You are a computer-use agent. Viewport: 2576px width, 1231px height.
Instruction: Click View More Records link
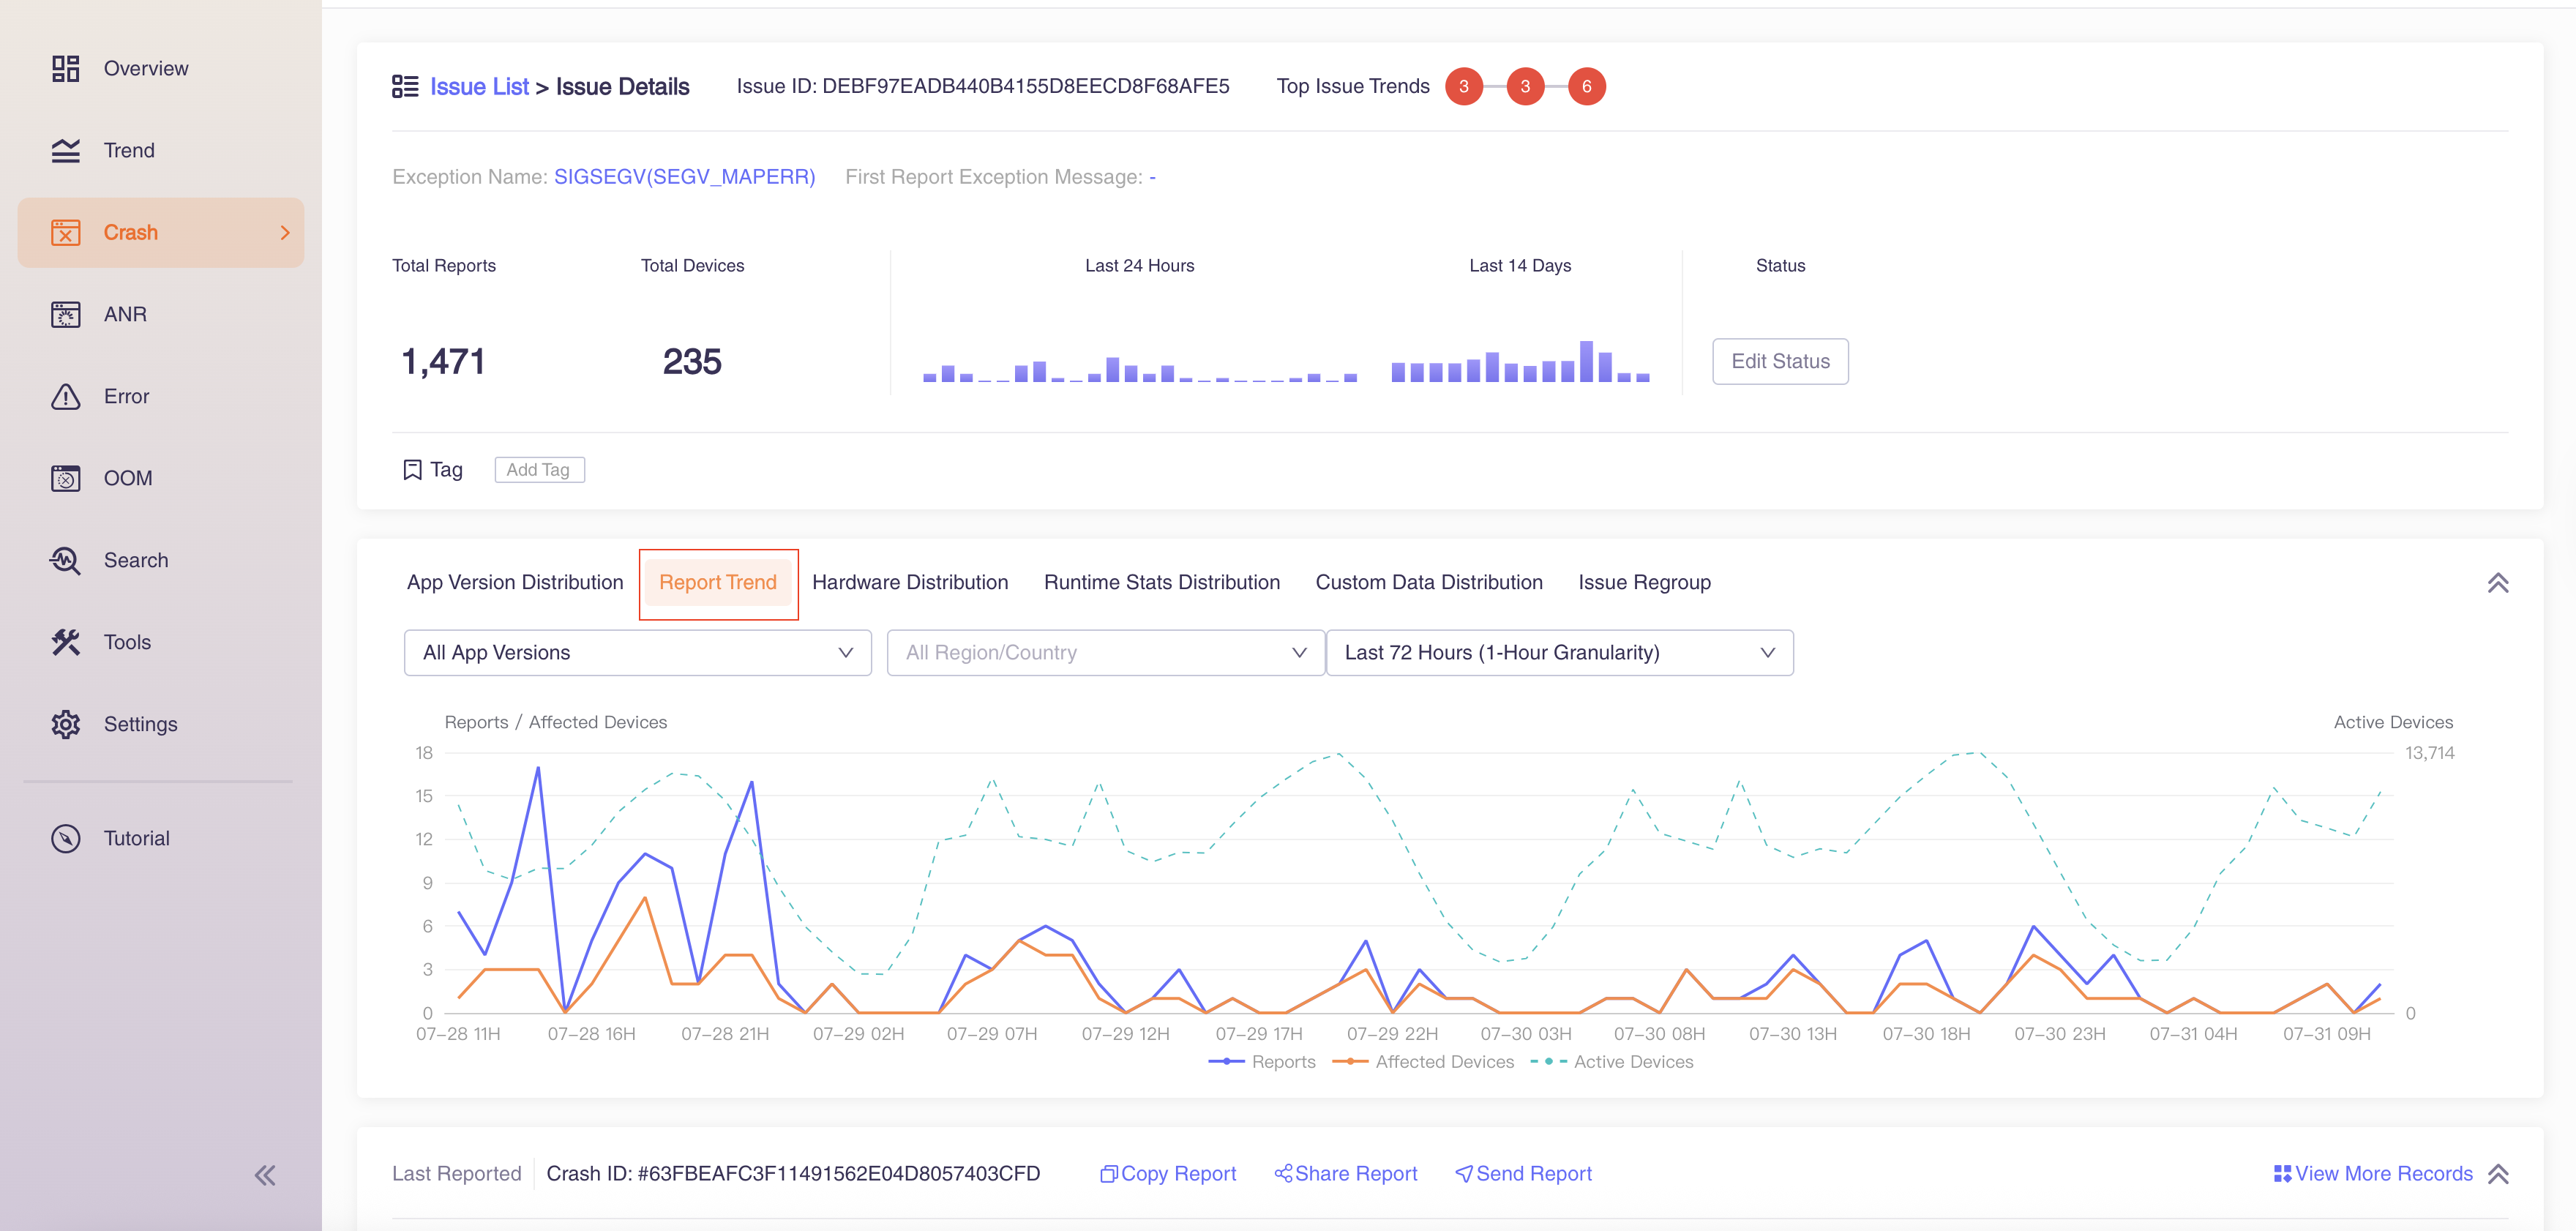point(2384,1174)
